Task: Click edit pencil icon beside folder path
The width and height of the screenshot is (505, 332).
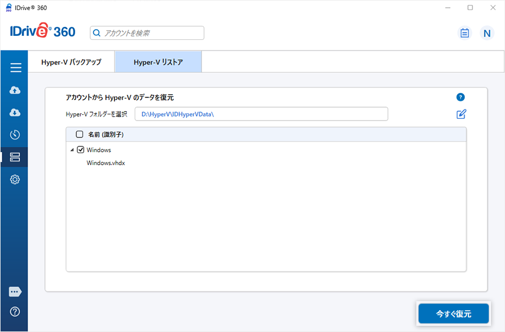Action: click(461, 114)
